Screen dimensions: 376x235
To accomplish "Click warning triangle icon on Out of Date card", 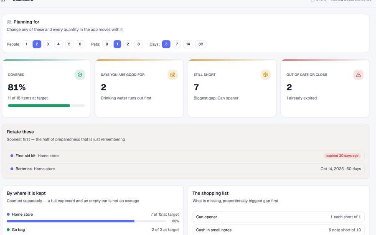I will (358, 75).
